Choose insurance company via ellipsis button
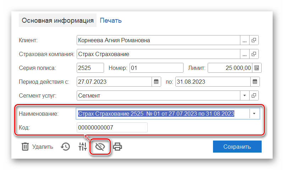Viewport: 284px width, 170px height. pos(245,54)
